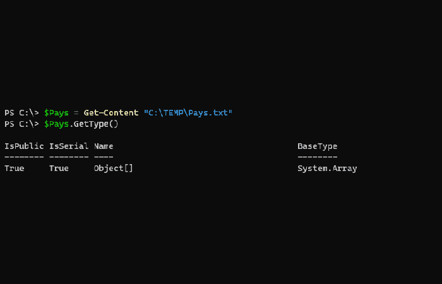Click dashes under the BaseType header
The image size is (442, 284).
(x=318, y=157)
